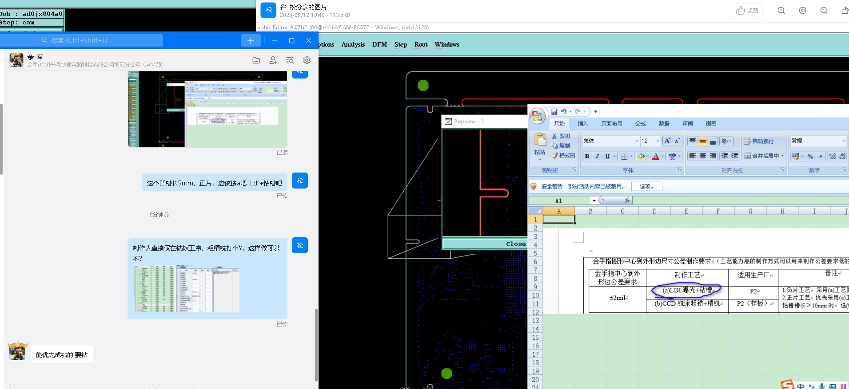Open the 常规 number format dropdown

coord(843,141)
